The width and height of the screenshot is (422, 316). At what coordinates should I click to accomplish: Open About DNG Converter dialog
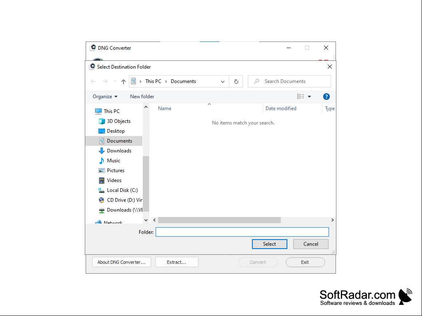(121, 262)
